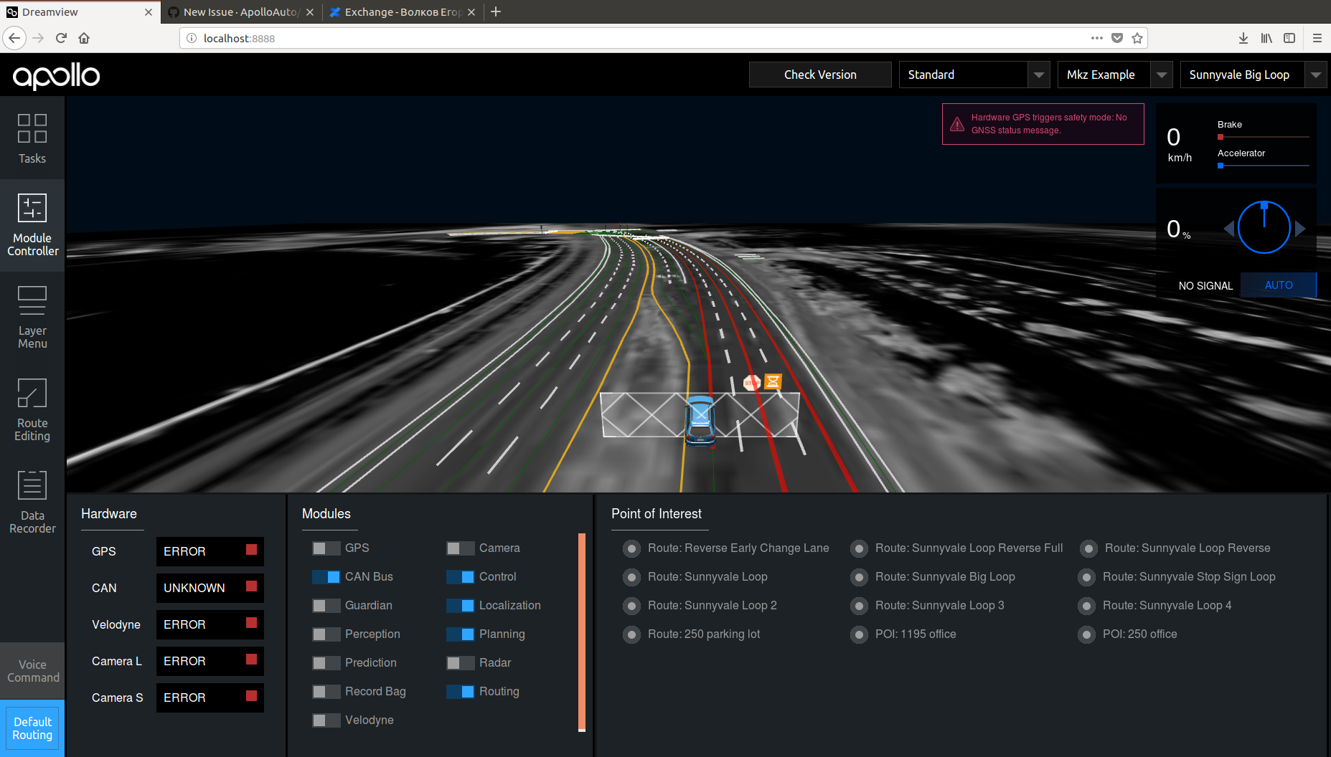The width and height of the screenshot is (1331, 757).
Task: Select Route: Sunnyvale Big Loop radio
Action: click(x=859, y=577)
